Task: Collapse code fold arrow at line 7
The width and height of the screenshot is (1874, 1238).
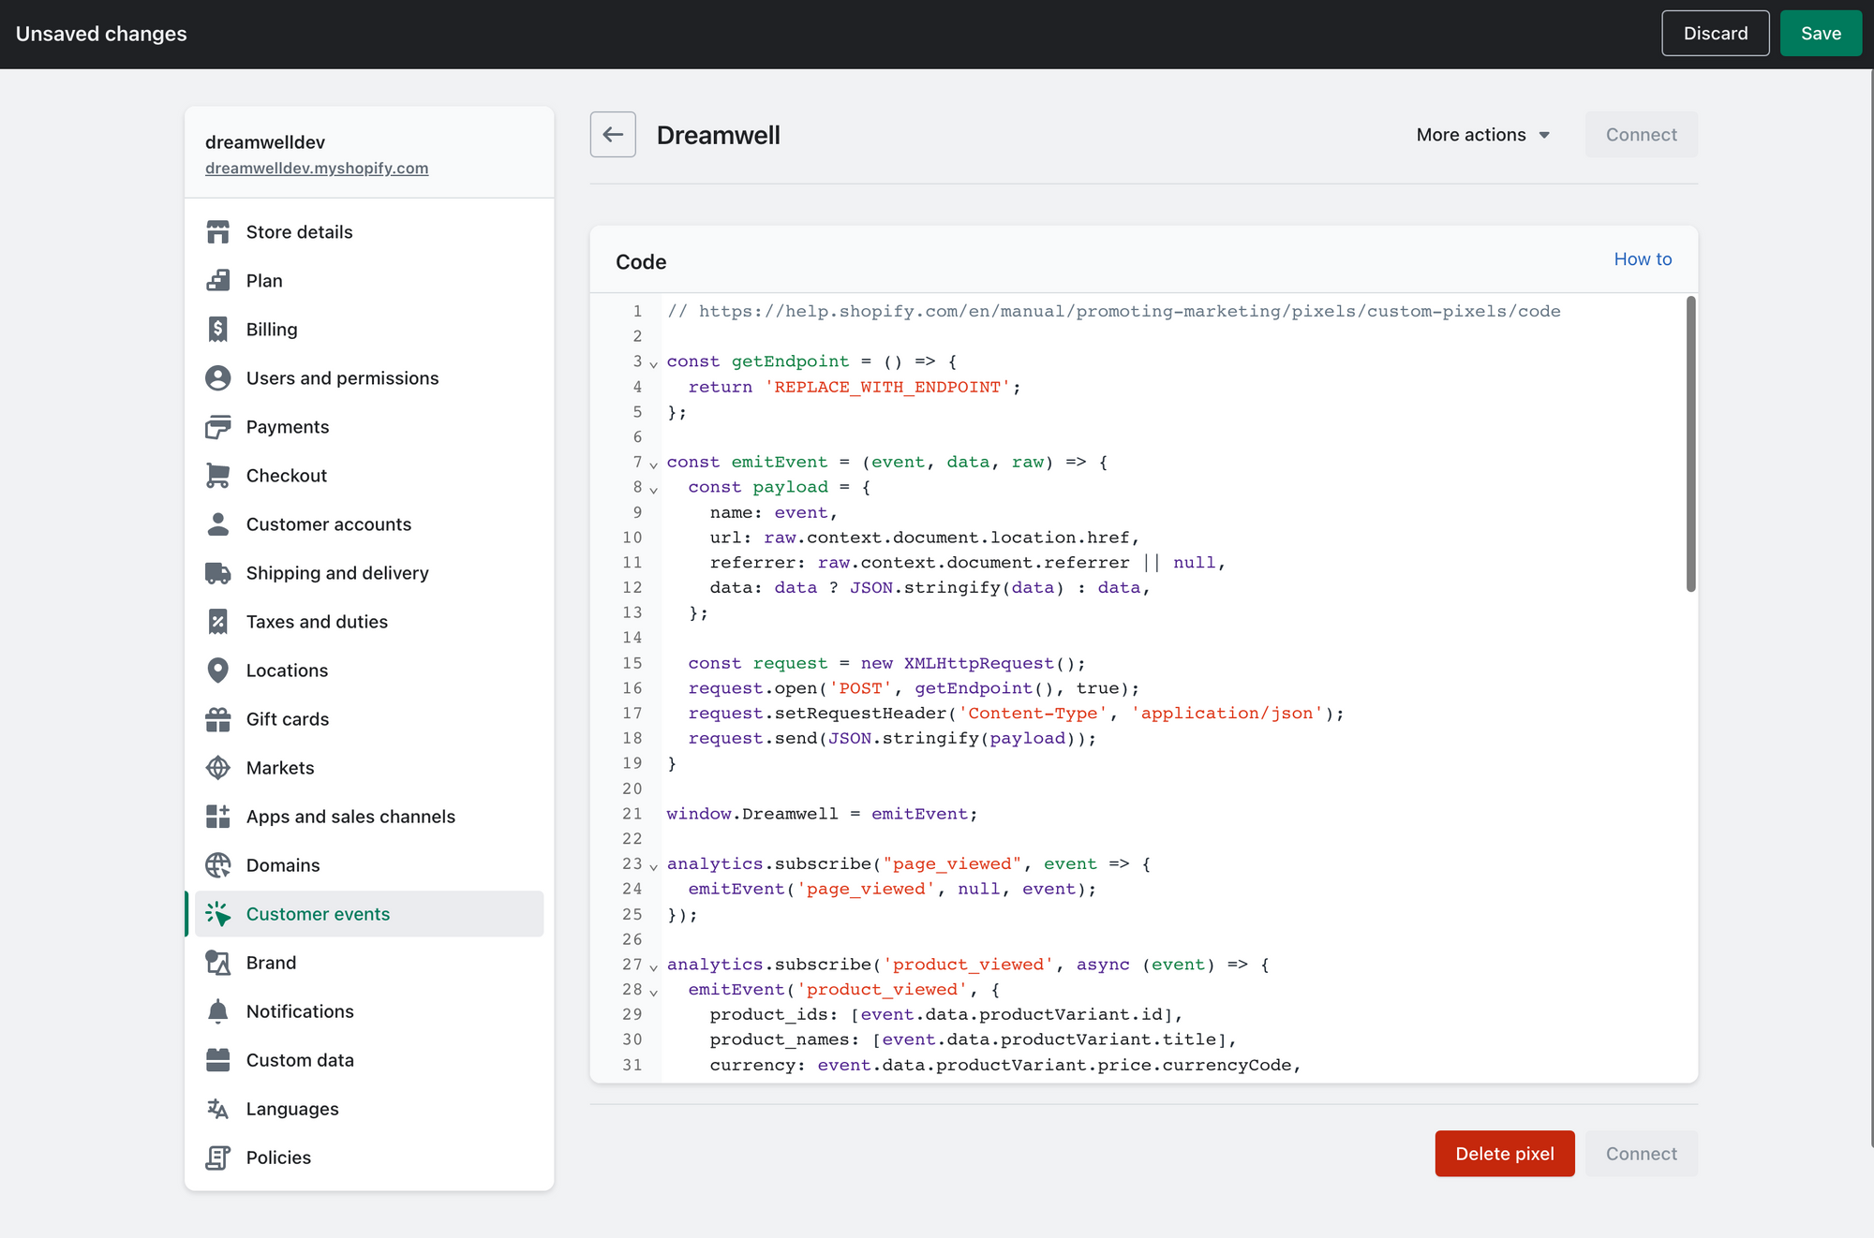Action: [x=654, y=464]
